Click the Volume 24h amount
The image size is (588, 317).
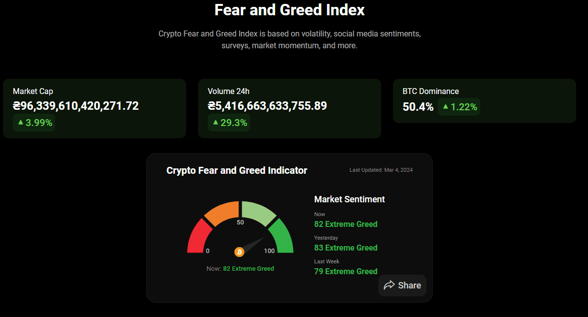[x=267, y=106]
